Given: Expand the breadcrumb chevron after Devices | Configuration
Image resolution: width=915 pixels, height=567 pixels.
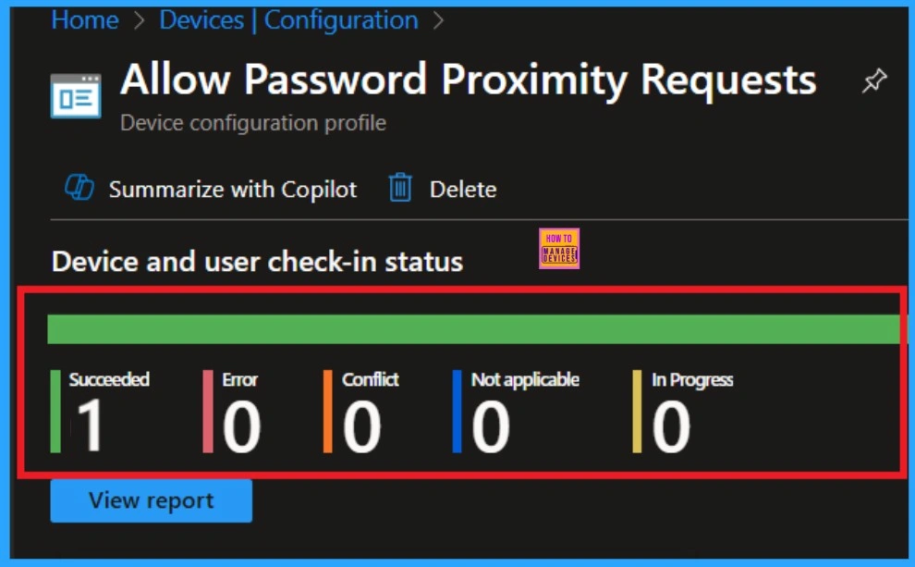Looking at the screenshot, I should coord(440,19).
